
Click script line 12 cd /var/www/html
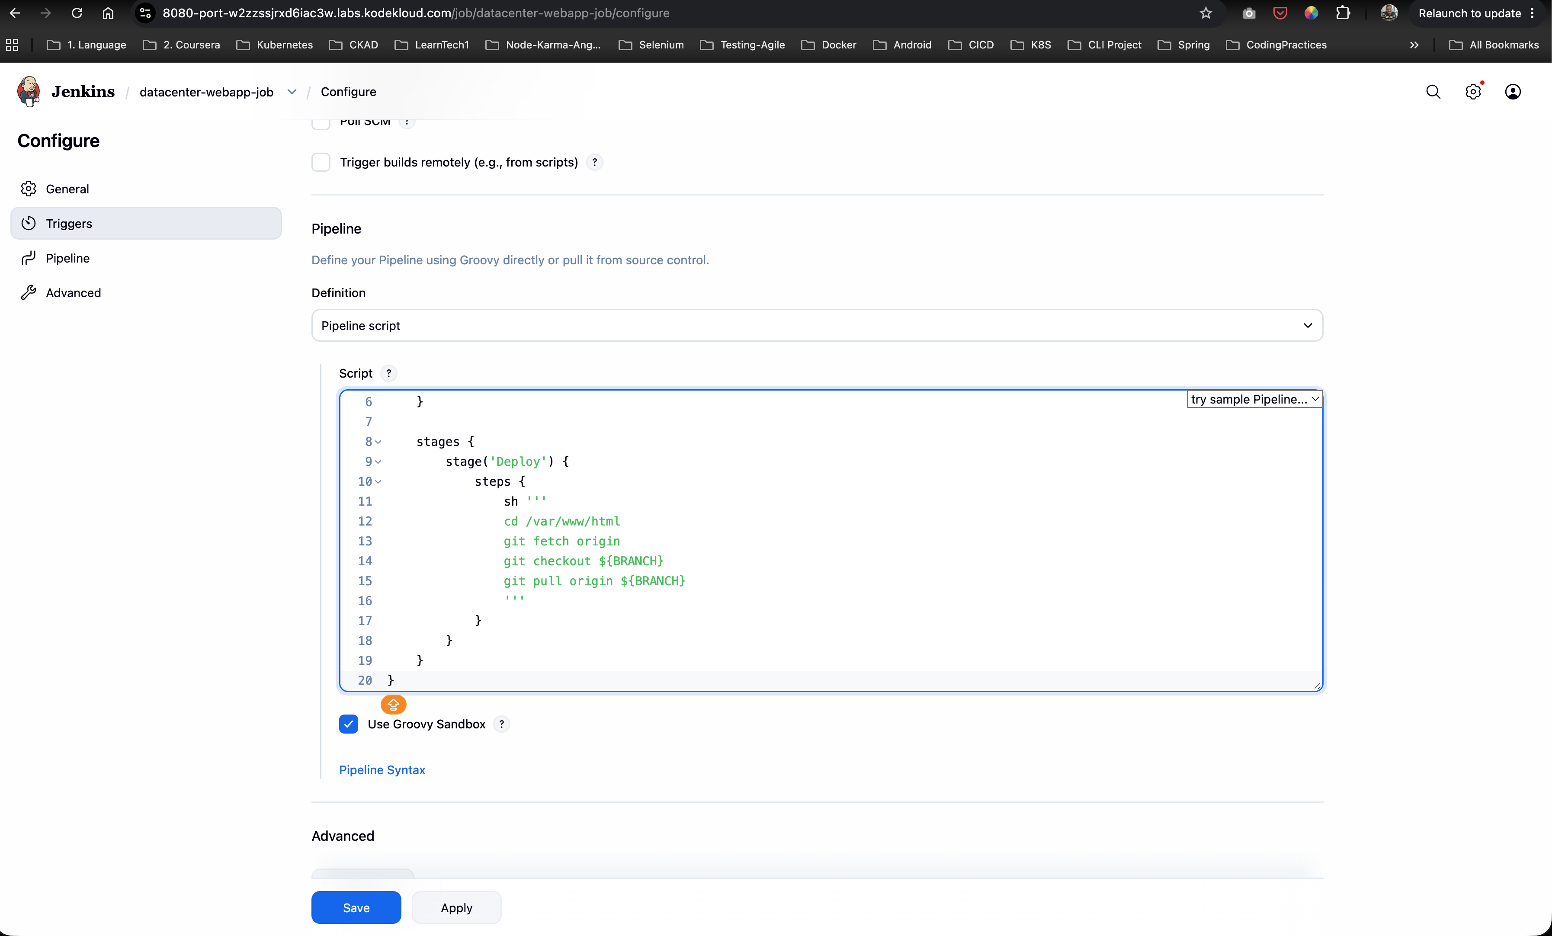pos(562,522)
